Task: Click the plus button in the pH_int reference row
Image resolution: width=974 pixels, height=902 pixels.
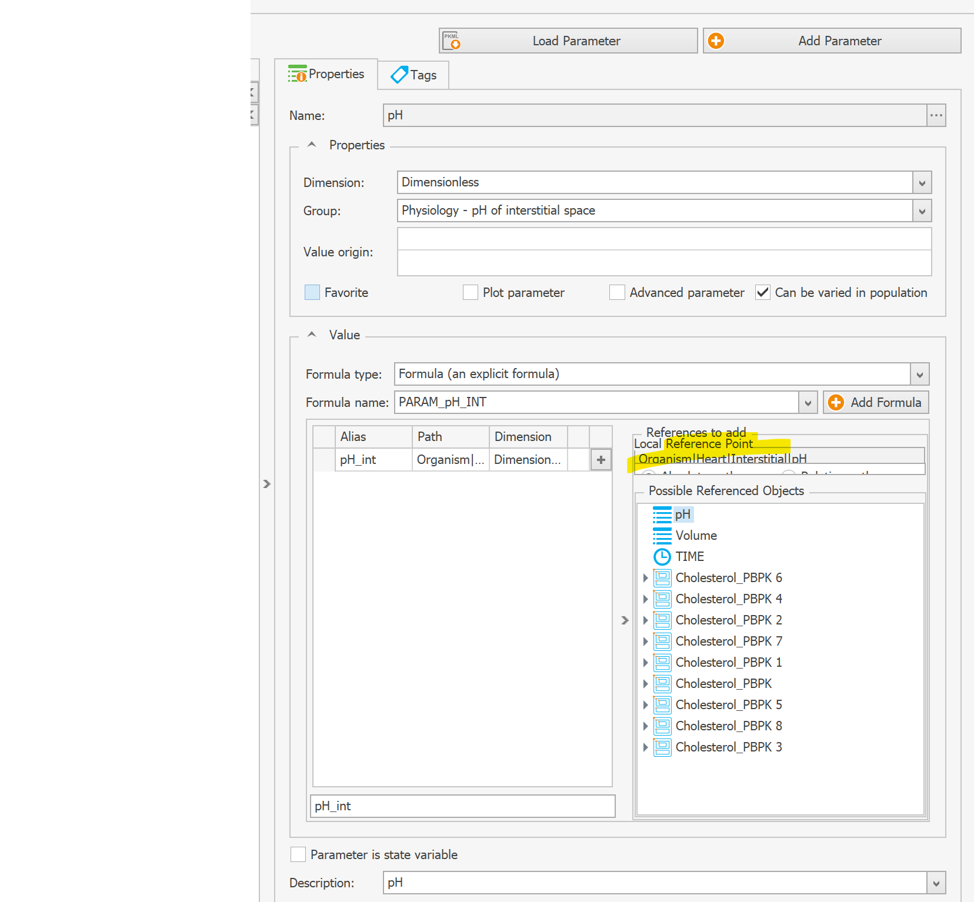Action: pos(601,459)
